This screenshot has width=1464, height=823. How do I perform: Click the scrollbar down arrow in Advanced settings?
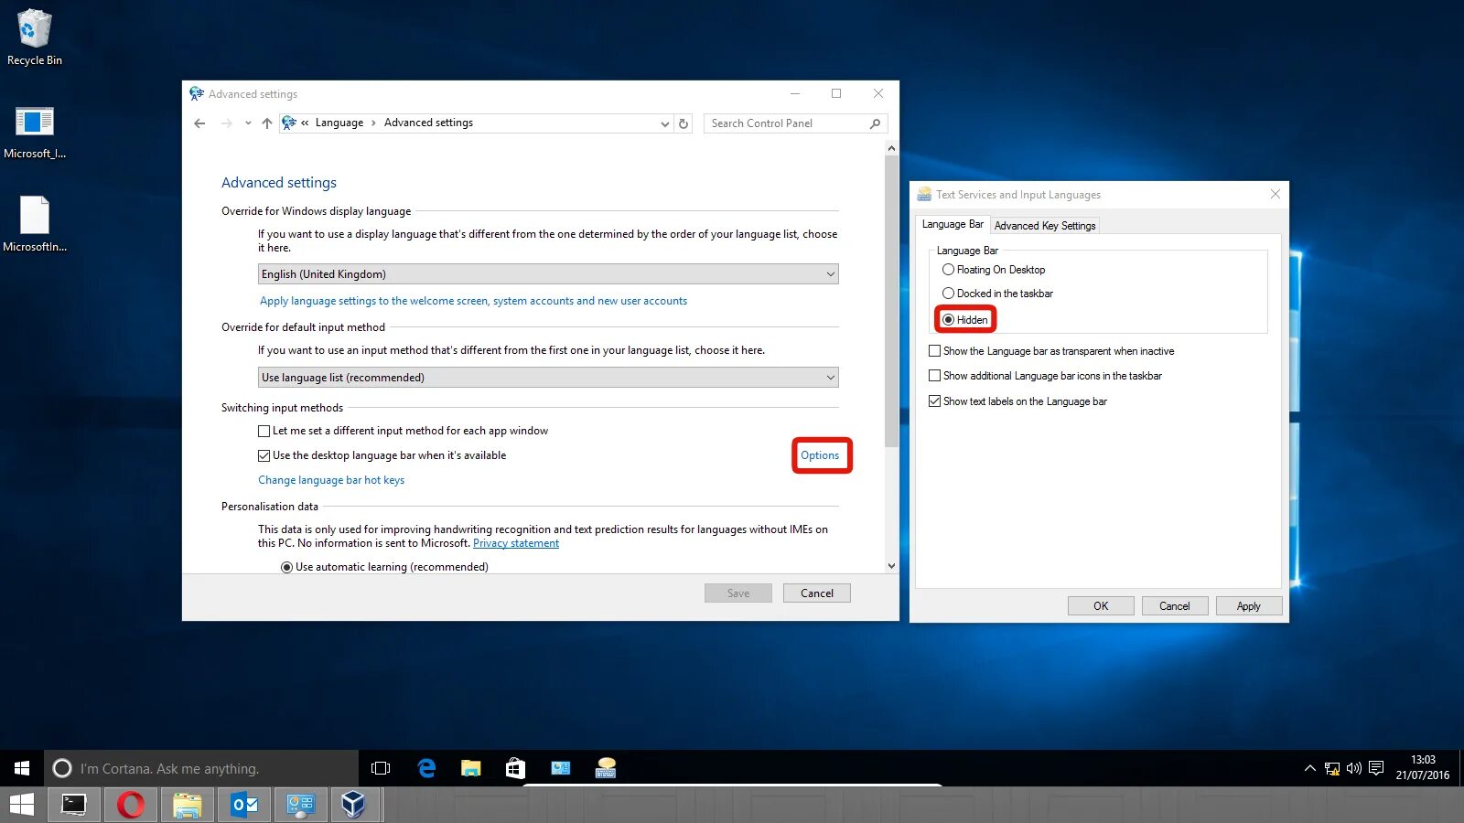(892, 566)
